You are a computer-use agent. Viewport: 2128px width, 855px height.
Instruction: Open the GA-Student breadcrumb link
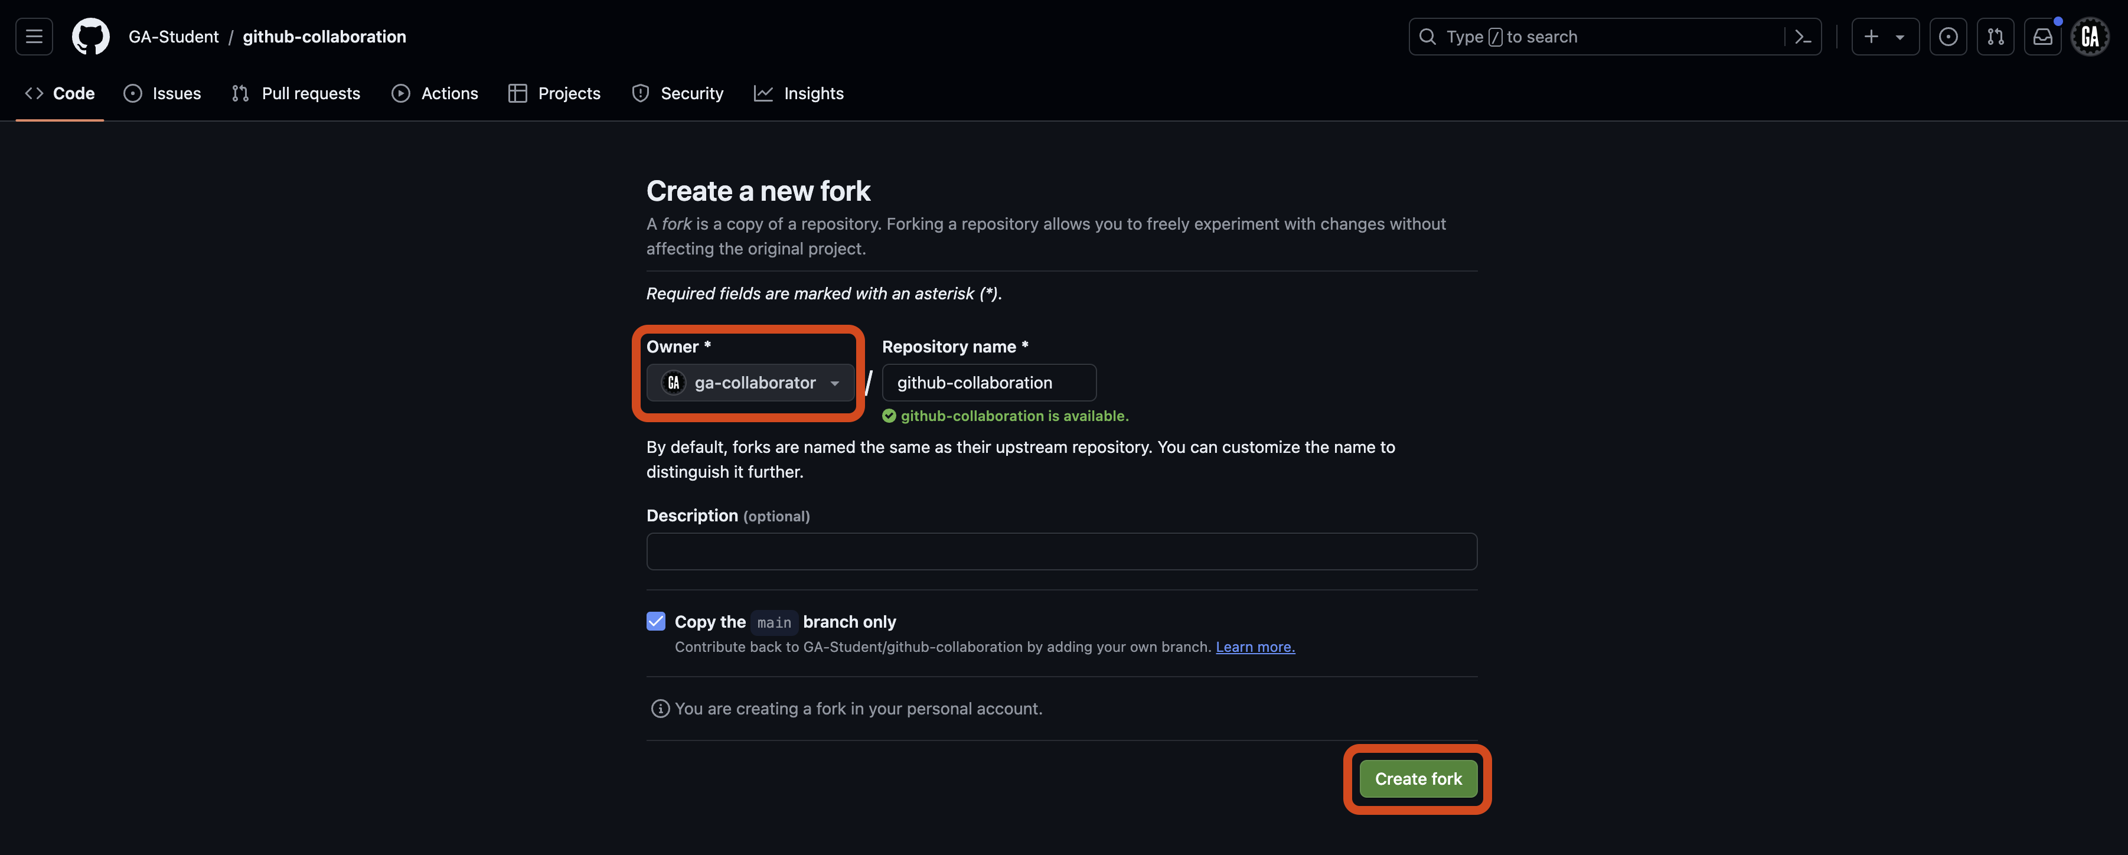click(x=174, y=37)
